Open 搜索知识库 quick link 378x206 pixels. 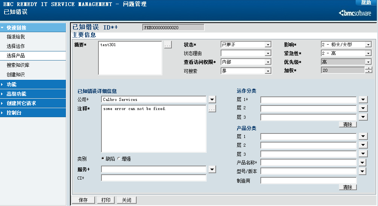click(18, 65)
